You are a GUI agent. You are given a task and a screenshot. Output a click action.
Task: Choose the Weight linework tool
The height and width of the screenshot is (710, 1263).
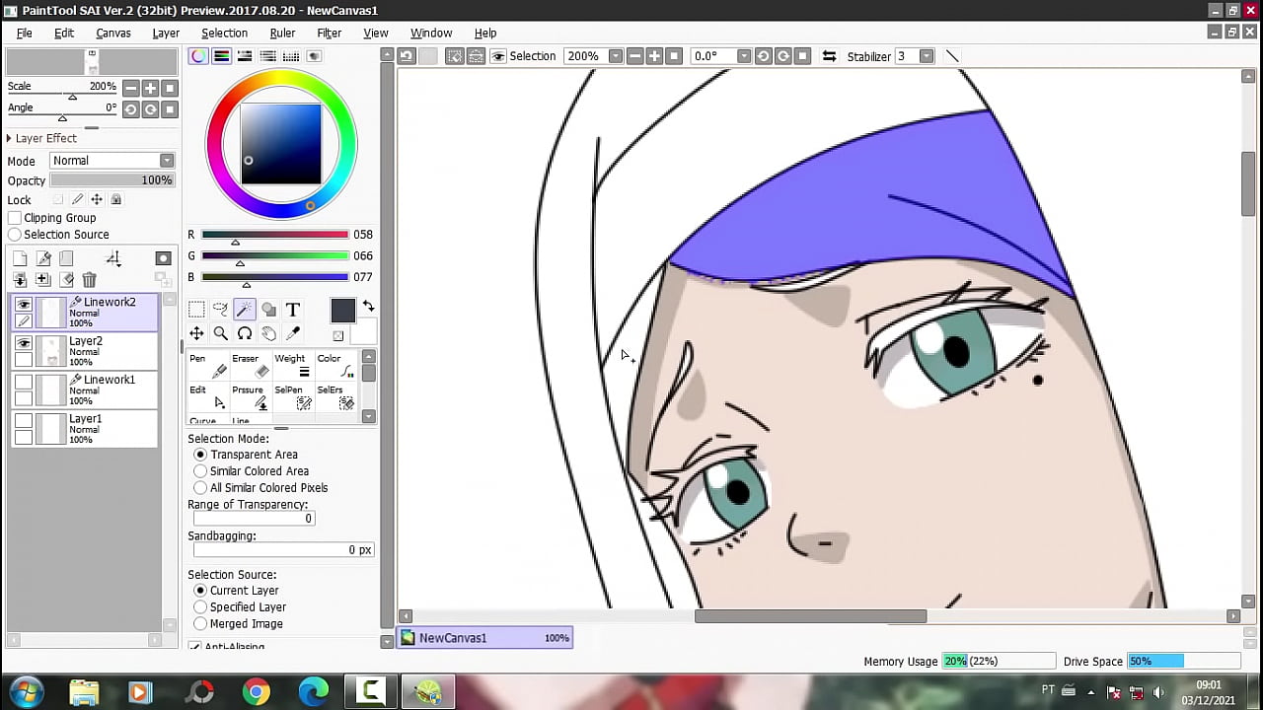(x=293, y=366)
